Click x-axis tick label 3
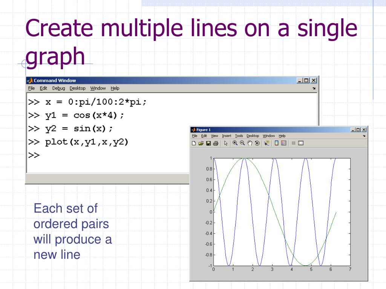The image size is (386, 289). [x=272, y=269]
